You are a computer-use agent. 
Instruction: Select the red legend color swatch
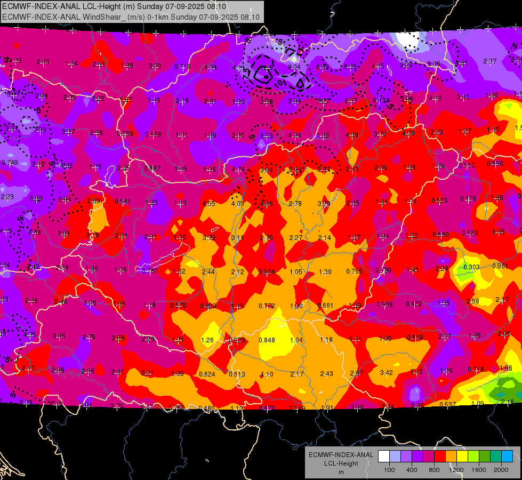click(440, 456)
